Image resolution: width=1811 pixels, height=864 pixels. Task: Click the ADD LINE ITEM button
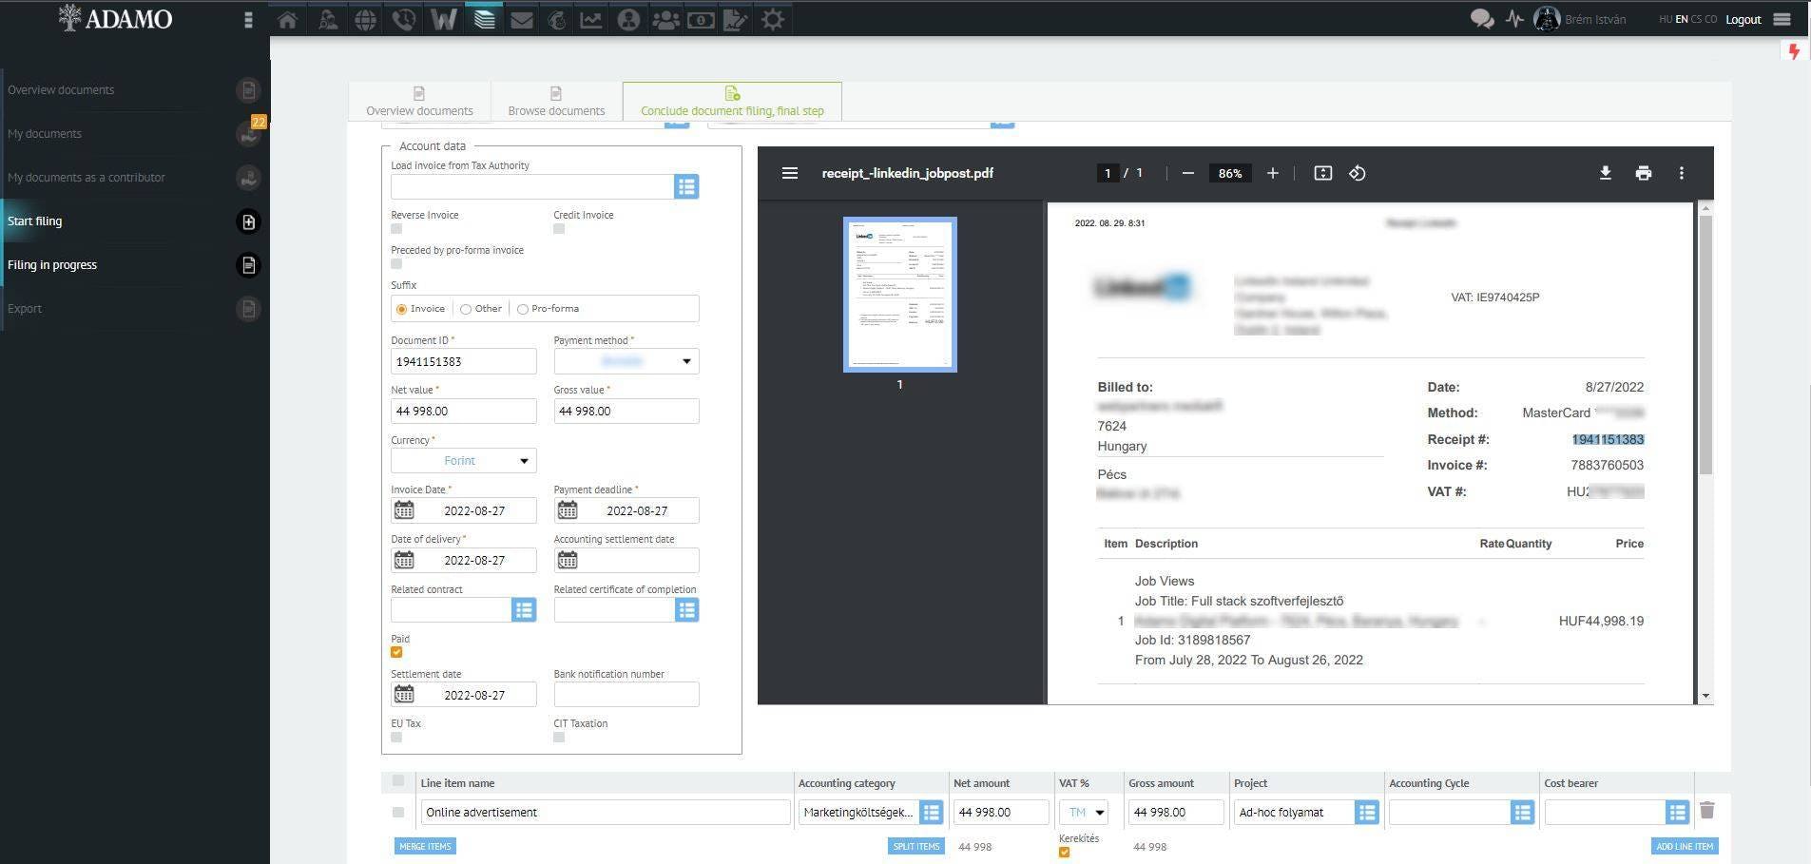(x=1683, y=846)
